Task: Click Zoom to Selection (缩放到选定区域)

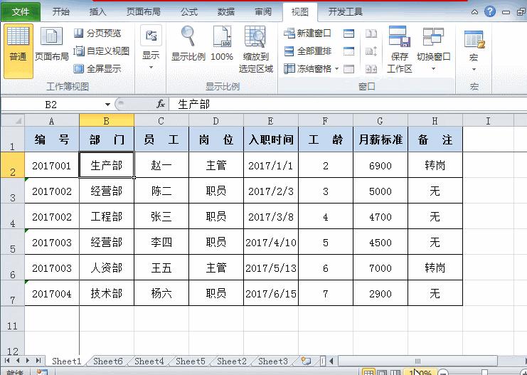Action: [x=255, y=49]
